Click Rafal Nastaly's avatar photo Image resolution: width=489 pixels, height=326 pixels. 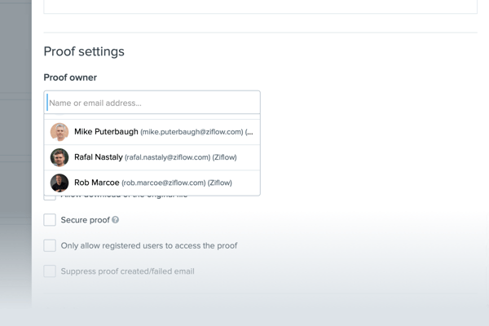pyautogui.click(x=59, y=157)
